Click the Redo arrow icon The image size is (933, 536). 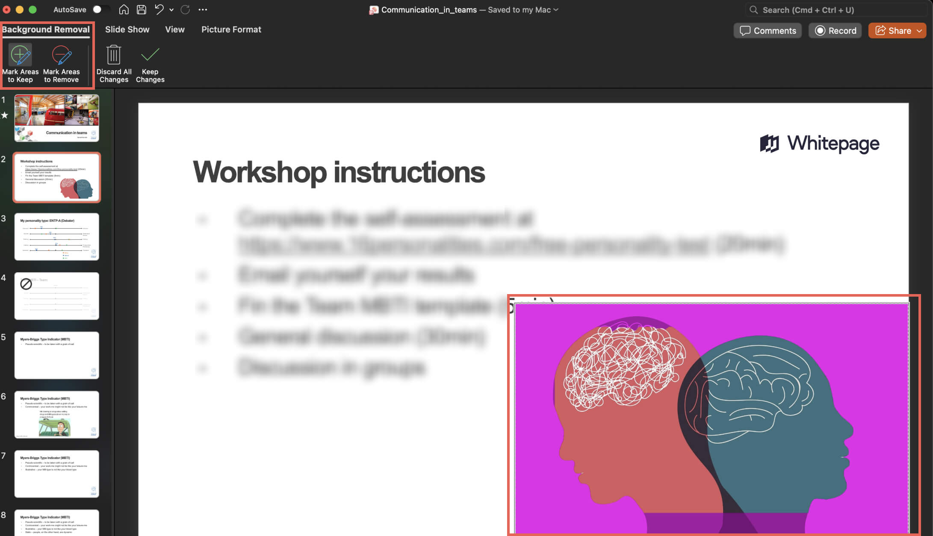(x=185, y=9)
